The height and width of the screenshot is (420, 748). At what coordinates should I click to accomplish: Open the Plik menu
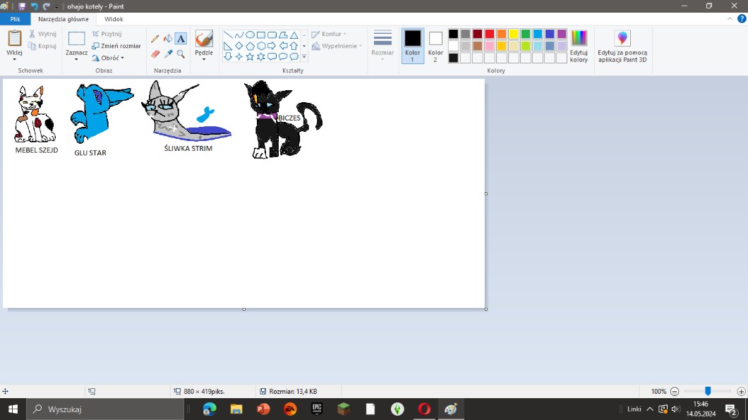point(15,20)
